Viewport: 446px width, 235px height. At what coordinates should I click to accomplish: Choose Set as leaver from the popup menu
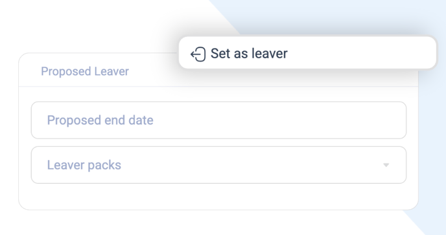307,53
